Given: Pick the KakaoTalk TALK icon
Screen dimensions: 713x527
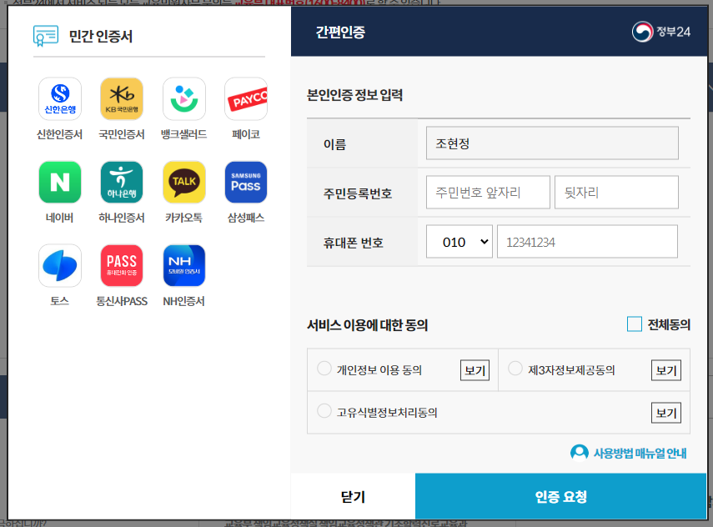Looking at the screenshot, I should (184, 183).
